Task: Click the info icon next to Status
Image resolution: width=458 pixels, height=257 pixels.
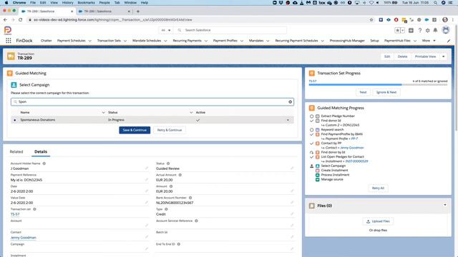Action: [168, 163]
